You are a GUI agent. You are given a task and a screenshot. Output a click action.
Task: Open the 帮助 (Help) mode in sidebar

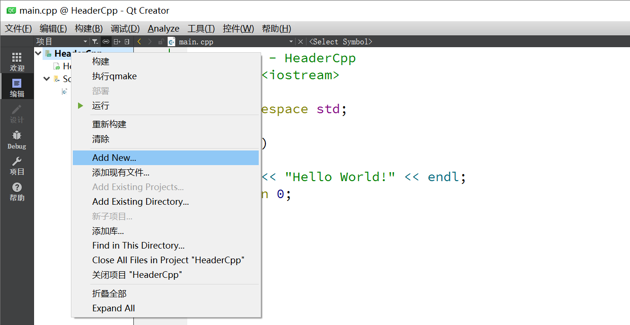pyautogui.click(x=17, y=191)
